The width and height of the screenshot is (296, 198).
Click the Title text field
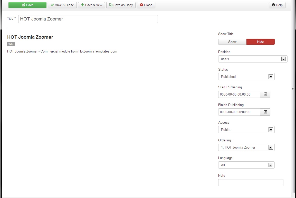(88, 19)
